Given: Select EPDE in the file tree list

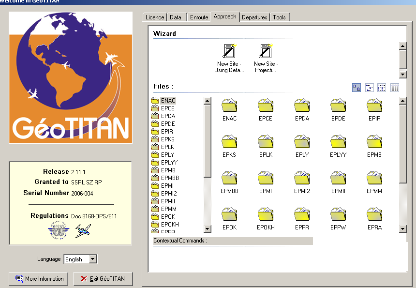Looking at the screenshot, I should (168, 124).
